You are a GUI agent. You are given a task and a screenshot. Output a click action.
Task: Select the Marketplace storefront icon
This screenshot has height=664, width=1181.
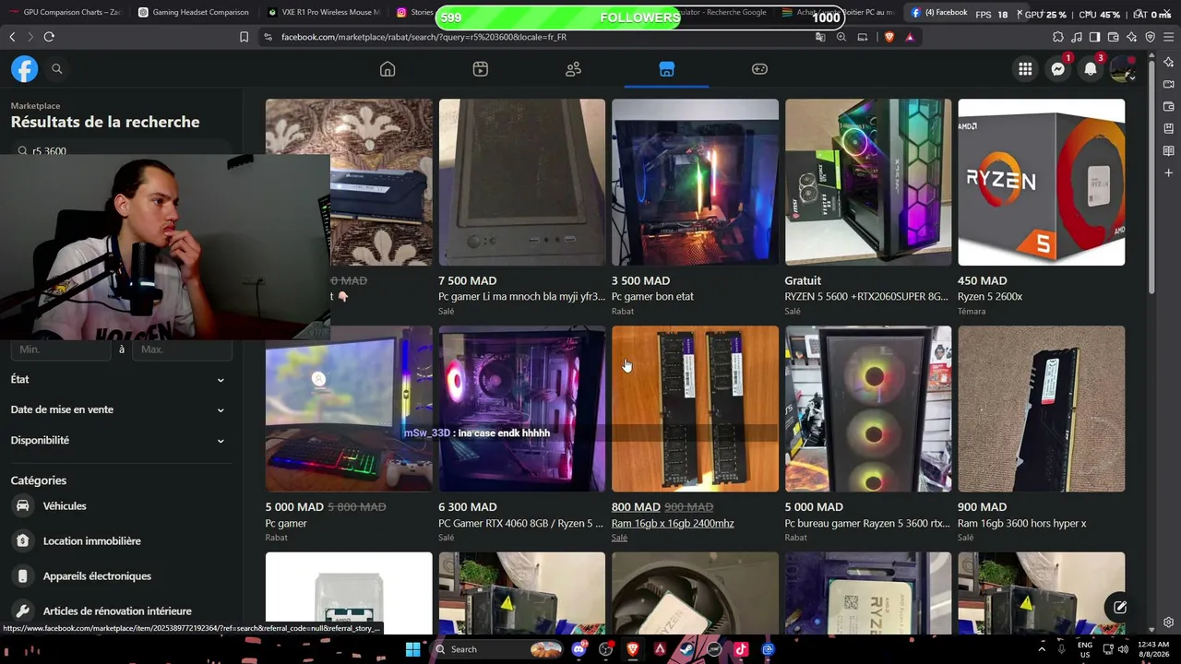coord(667,69)
